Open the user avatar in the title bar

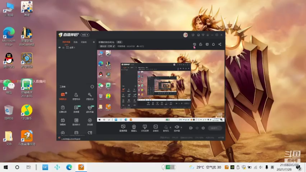coord(186,35)
